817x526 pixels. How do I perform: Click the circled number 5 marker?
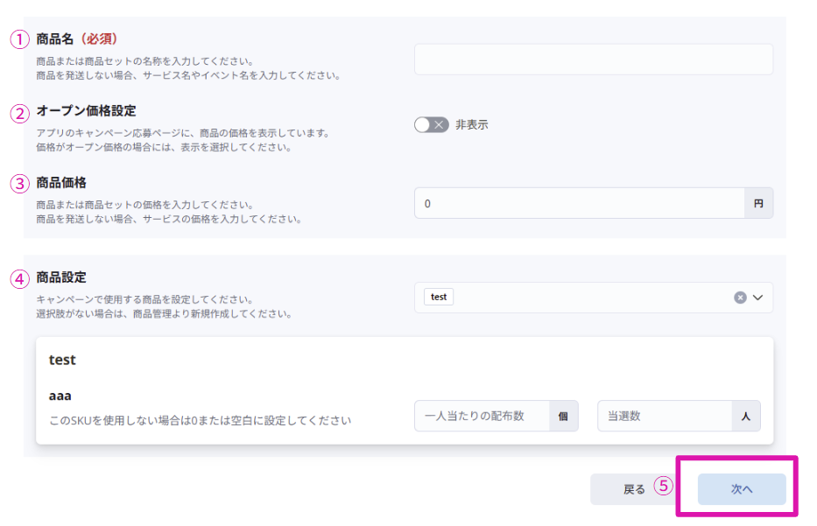point(665,486)
